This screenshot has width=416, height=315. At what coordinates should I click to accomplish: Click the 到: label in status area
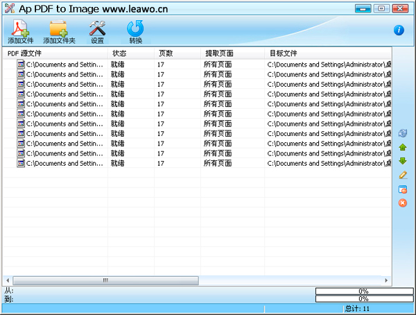[9, 299]
